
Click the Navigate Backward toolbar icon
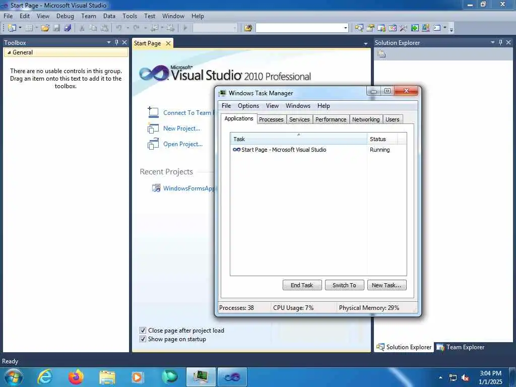click(155, 28)
